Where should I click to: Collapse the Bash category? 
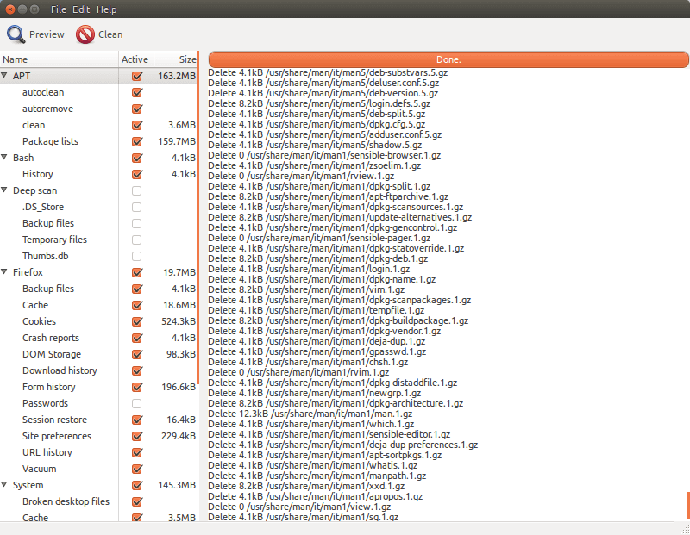pos(4,158)
